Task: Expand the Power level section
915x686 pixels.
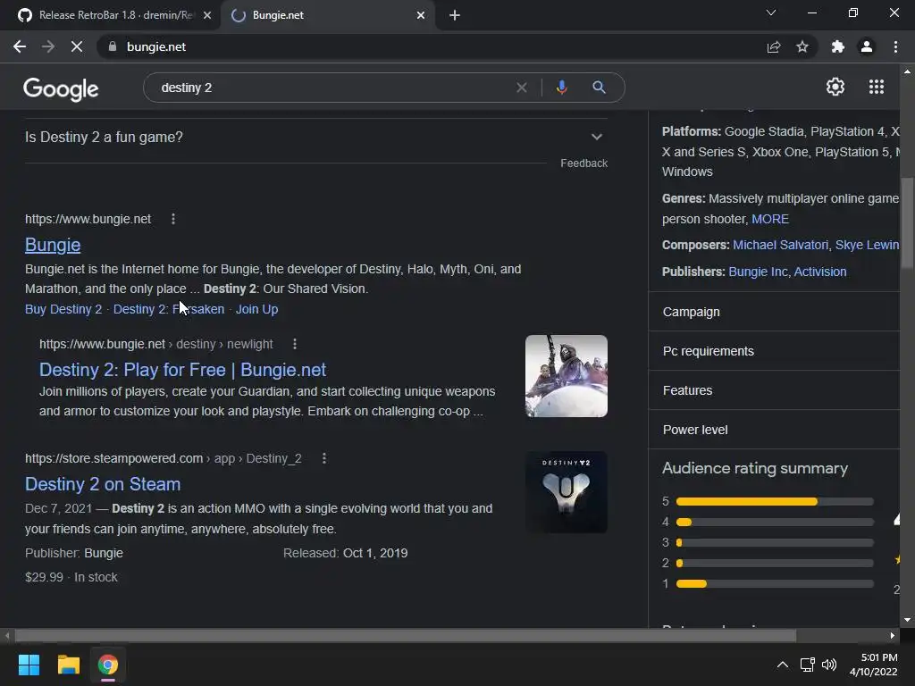Action: [x=774, y=430]
